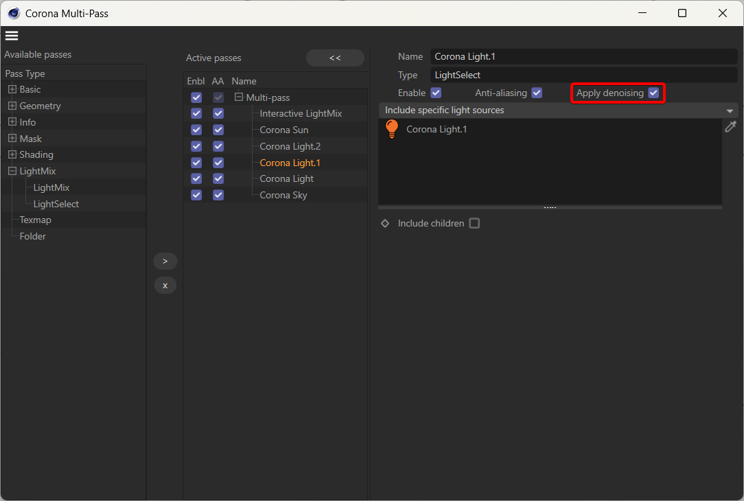Click the light list resize handle dots
This screenshot has height=501, width=744.
click(550, 207)
